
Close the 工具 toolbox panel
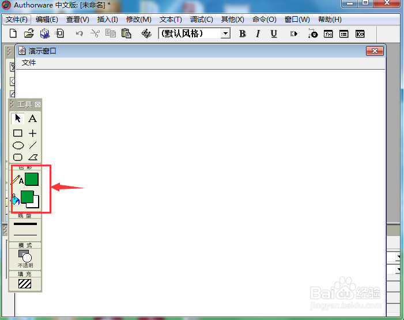pyautogui.click(x=37, y=104)
